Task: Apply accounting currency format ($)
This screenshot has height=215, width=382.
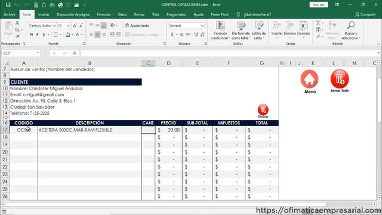Action: click(172, 35)
